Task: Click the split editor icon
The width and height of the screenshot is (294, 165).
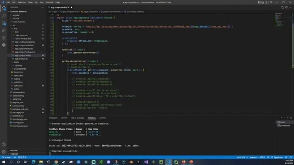Action: click(286, 7)
